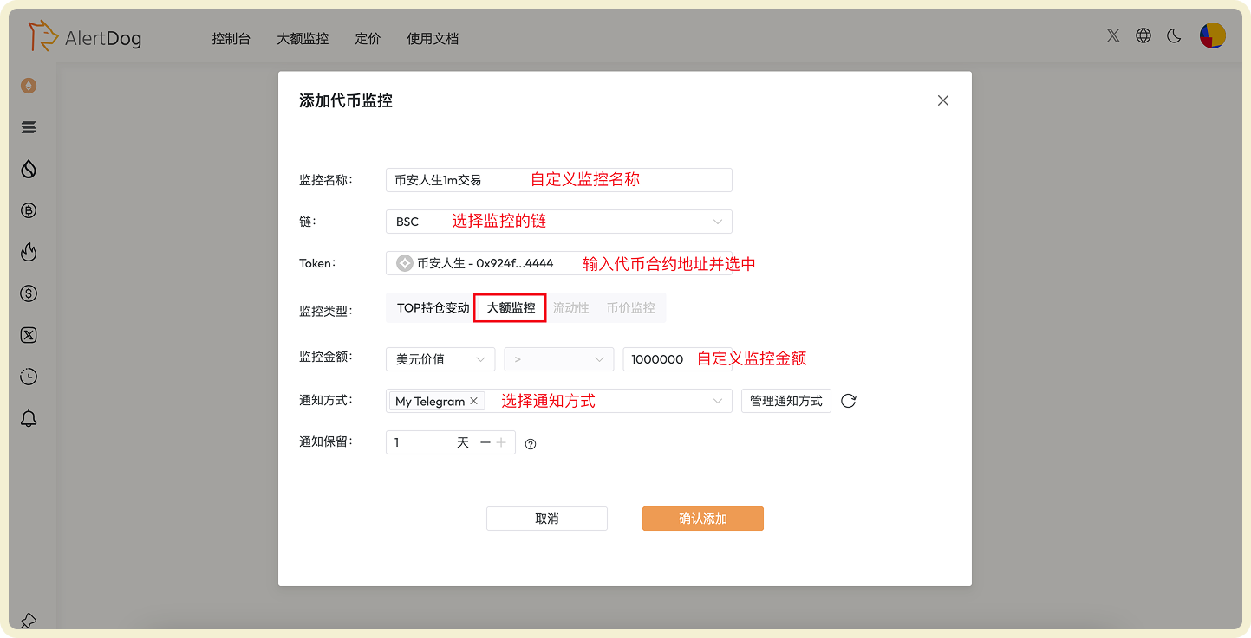Click the 监控名称 input field

pos(558,179)
